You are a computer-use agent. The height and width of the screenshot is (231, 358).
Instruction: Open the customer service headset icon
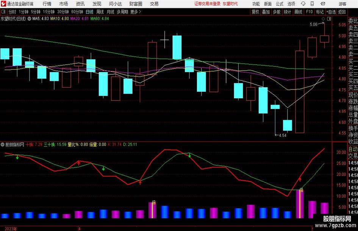(303, 4)
